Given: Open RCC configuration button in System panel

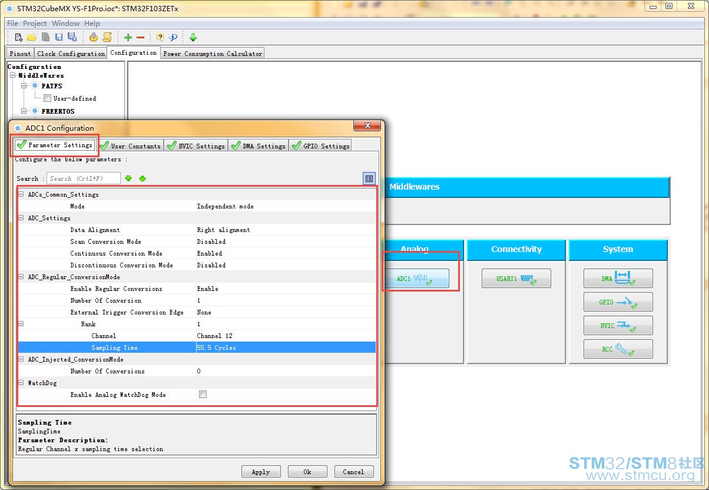Looking at the screenshot, I should click(x=618, y=349).
